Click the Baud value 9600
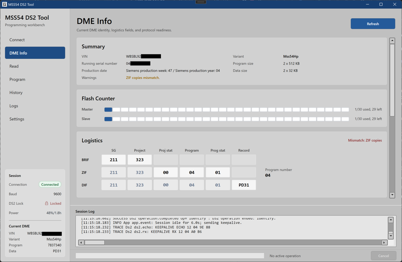This screenshot has height=262, width=402. pyautogui.click(x=57, y=194)
